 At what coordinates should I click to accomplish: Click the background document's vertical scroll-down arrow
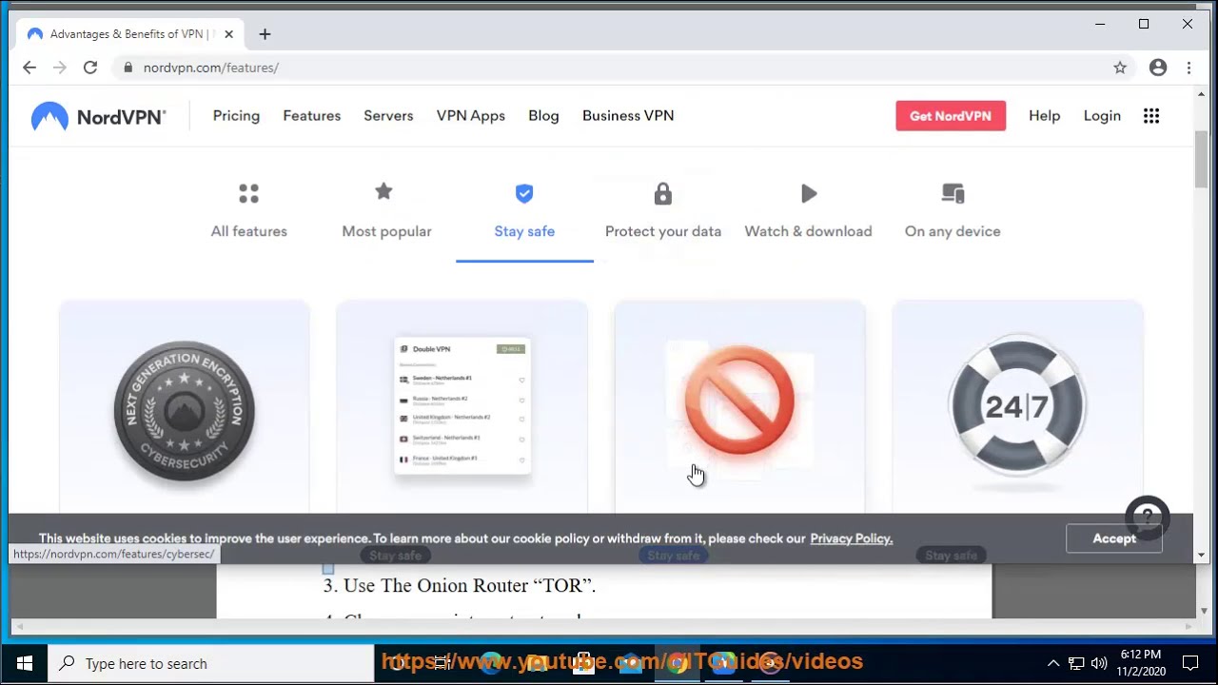(1204, 610)
